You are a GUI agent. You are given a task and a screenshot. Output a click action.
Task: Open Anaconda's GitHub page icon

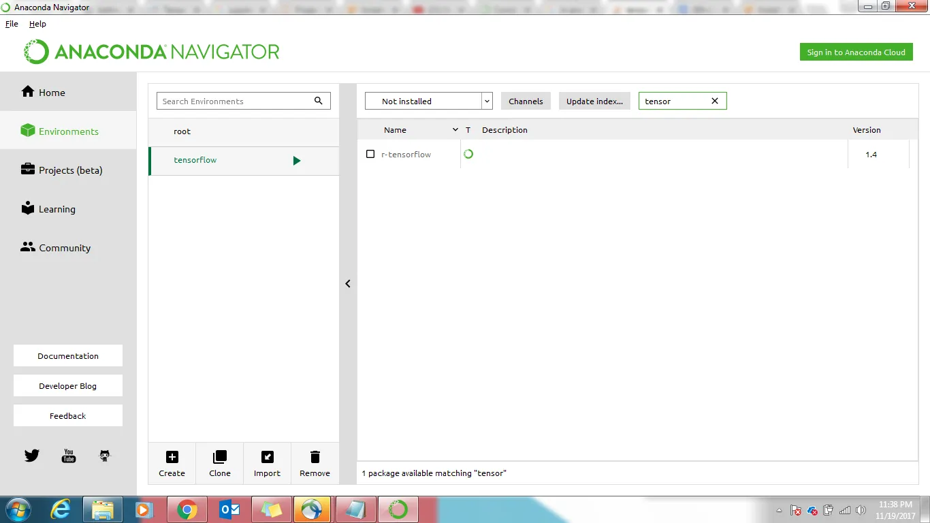coord(105,456)
